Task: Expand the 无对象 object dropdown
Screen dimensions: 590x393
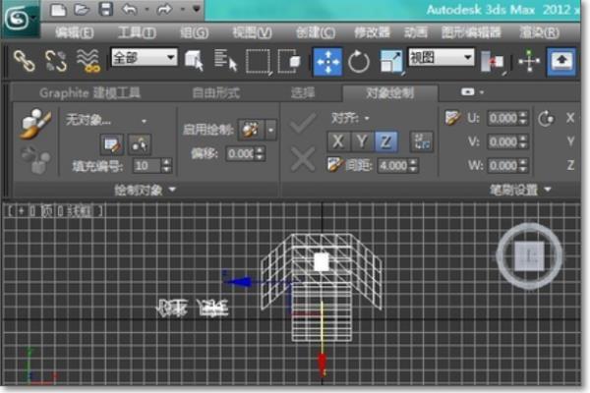Action: 145,121
